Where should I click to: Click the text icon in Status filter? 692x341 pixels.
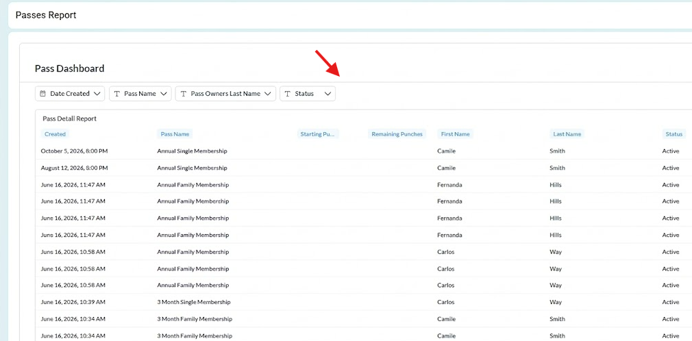coord(287,94)
